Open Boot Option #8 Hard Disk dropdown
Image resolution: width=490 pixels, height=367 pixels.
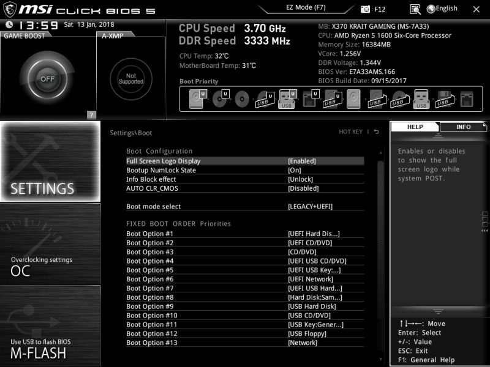[x=315, y=297]
